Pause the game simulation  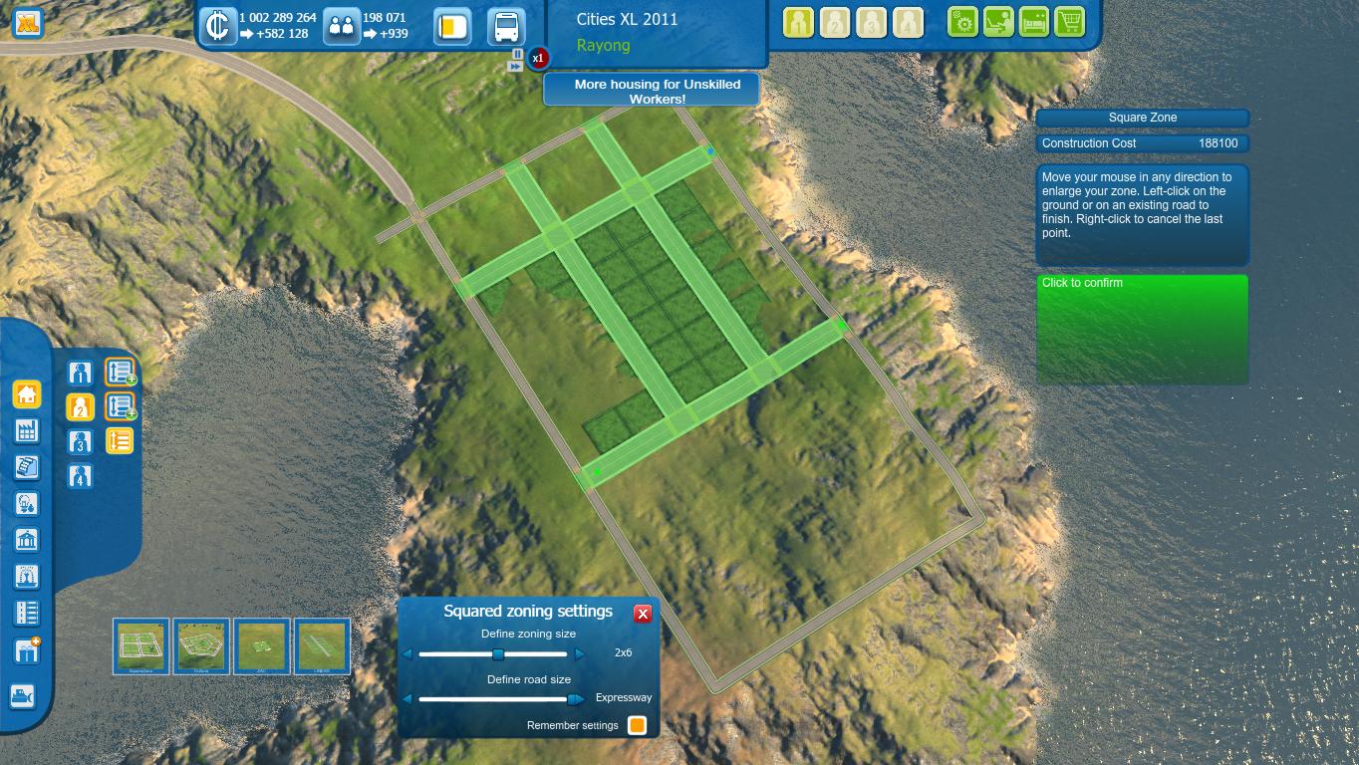click(518, 54)
